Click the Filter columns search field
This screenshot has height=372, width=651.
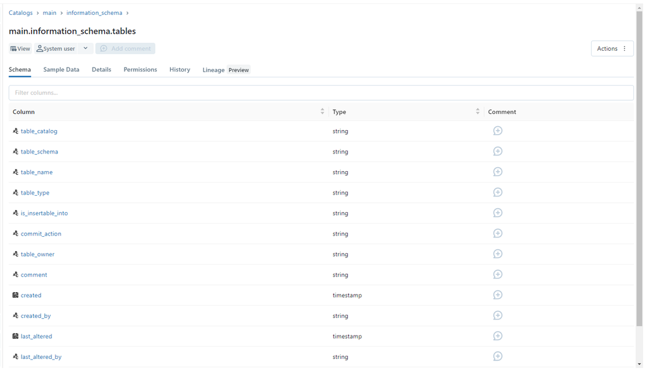[x=321, y=93]
